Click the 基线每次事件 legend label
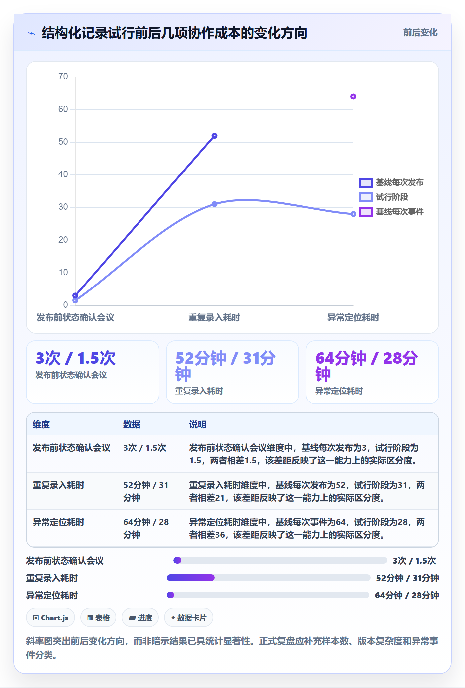 coord(400,212)
